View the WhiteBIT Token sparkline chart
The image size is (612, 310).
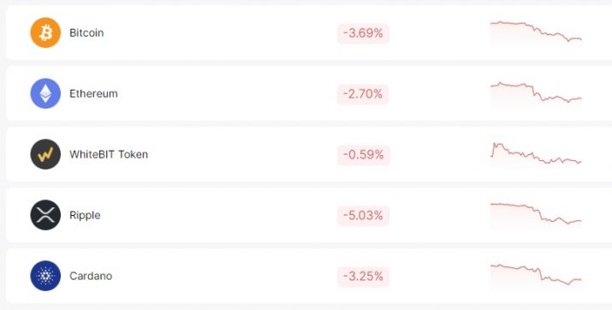coord(537,155)
